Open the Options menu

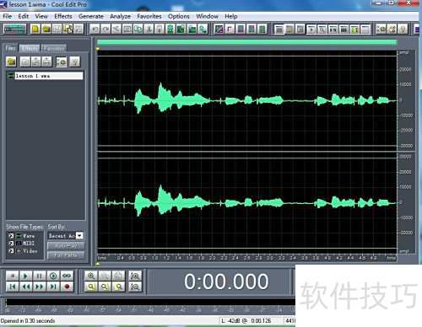(x=179, y=16)
